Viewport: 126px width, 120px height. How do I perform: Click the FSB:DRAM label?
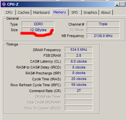pos(52,55)
